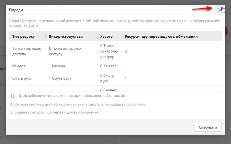This screenshot has height=144, width=231.
Task: Select the Тип ресурсу column header
Action: 24,36
